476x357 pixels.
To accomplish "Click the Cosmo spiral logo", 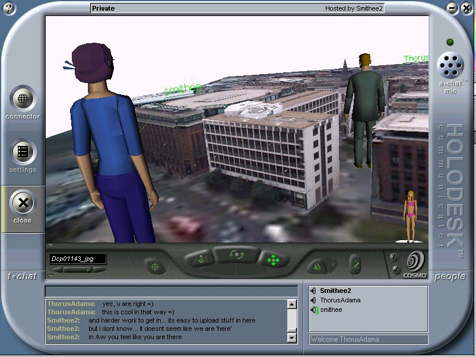I will [415, 261].
